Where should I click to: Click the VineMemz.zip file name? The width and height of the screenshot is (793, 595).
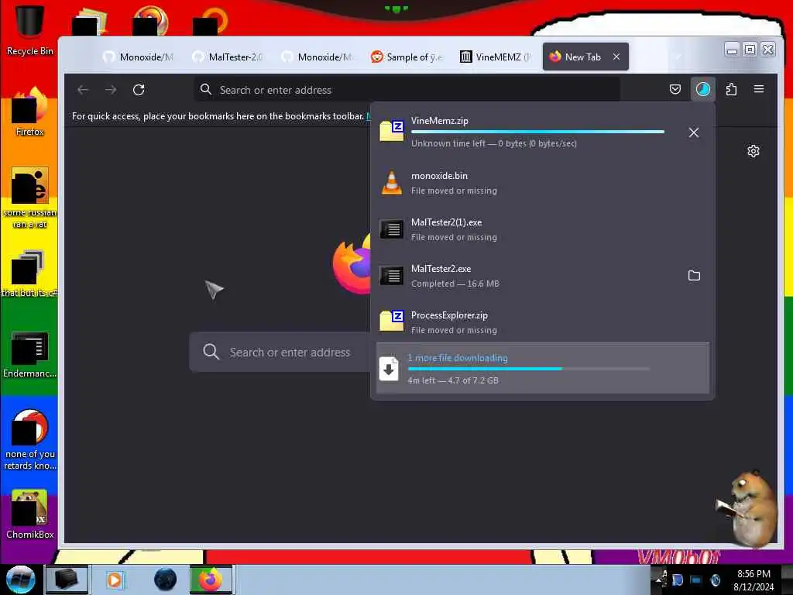440,121
